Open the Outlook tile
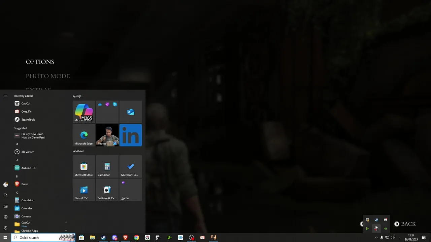Image resolution: width=431 pixels, height=242 pixels. [131, 112]
